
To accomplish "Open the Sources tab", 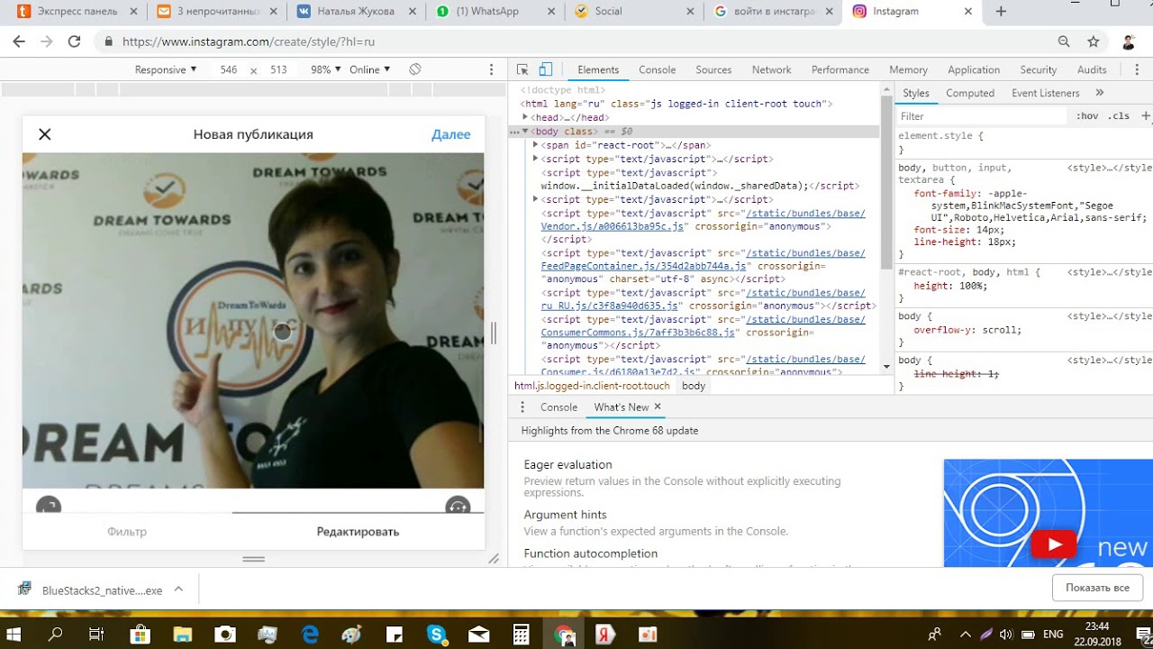I will [713, 69].
